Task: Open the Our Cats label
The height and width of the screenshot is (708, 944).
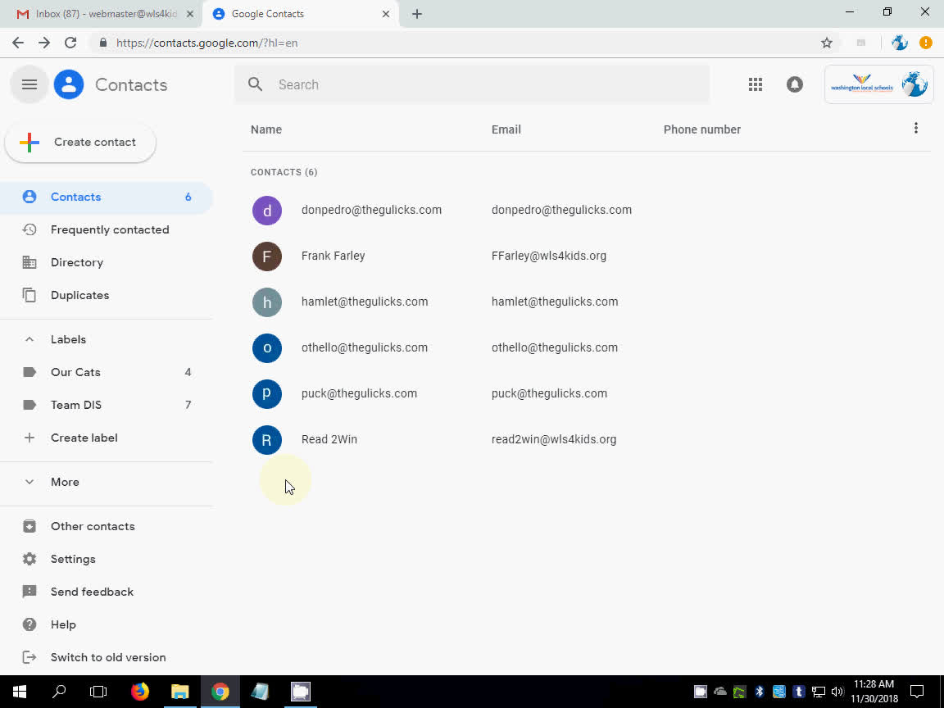Action: pyautogui.click(x=75, y=372)
